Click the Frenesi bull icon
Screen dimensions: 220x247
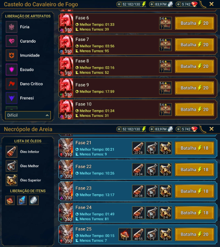(x=11, y=98)
